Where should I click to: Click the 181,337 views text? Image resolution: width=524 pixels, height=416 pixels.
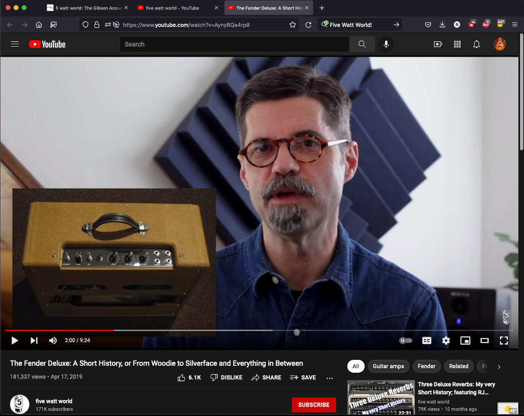point(28,377)
